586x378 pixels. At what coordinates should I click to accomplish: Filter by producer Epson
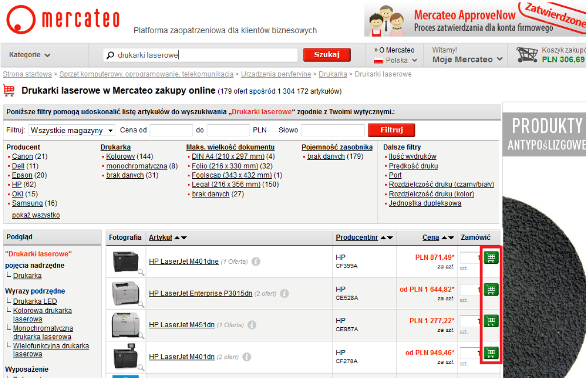click(x=22, y=175)
